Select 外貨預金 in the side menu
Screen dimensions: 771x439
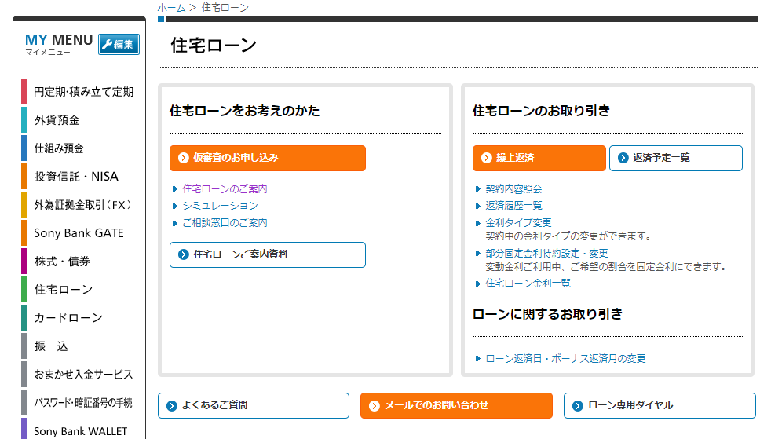pos(57,120)
